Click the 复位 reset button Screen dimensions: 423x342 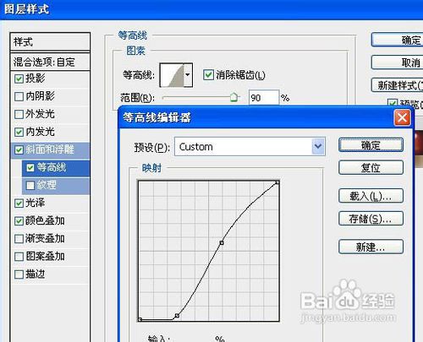tap(371, 168)
